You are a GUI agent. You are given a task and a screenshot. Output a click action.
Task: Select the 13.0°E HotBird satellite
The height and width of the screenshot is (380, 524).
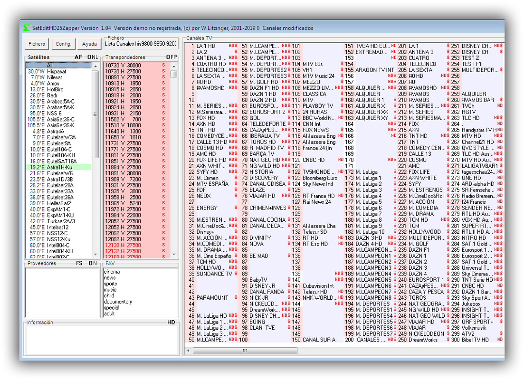pyautogui.click(x=58, y=90)
